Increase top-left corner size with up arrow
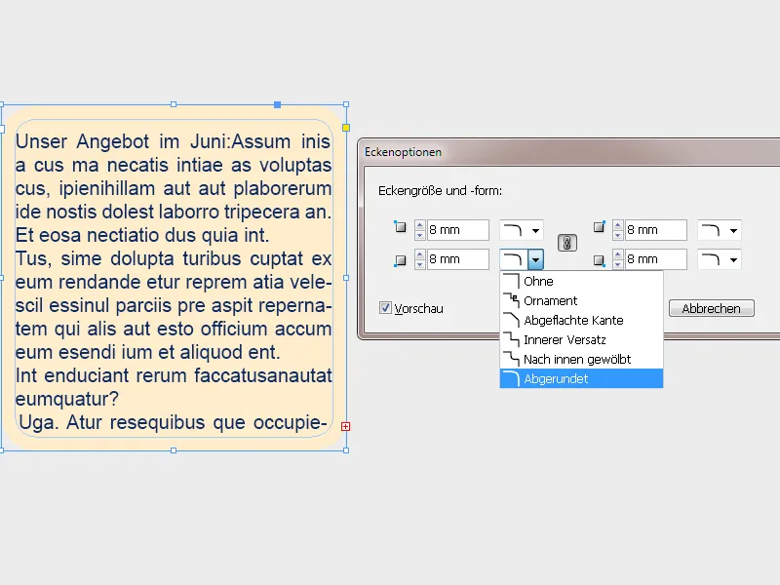Viewport: 780px width, 585px height. 420,225
